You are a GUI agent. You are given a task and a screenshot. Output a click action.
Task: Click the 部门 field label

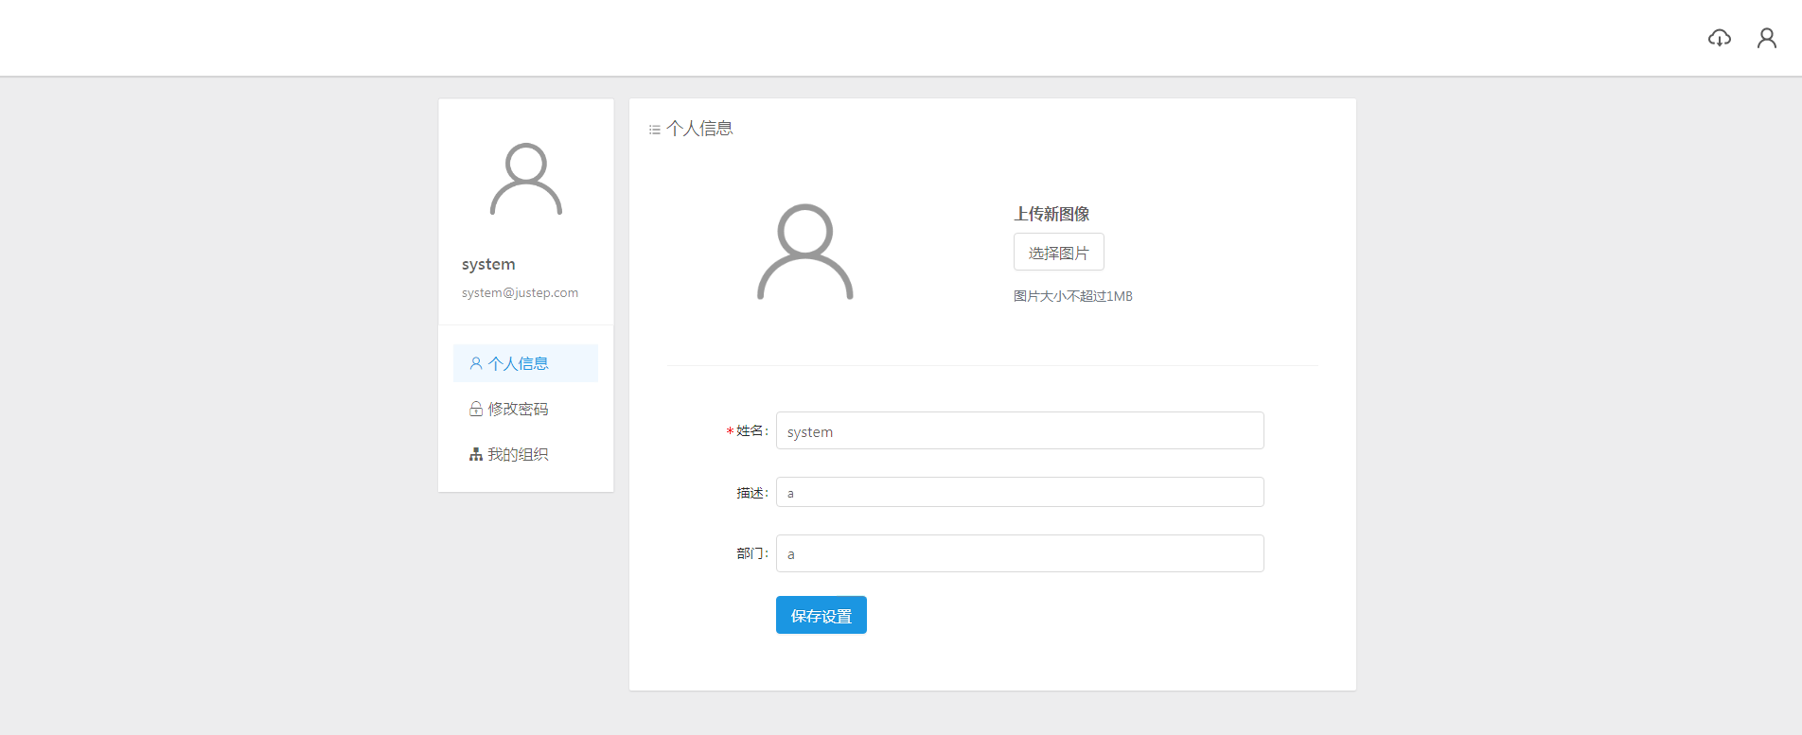point(751,553)
